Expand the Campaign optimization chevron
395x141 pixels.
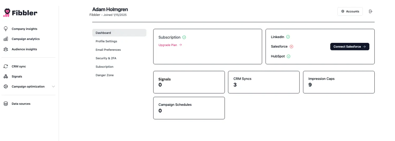pyautogui.click(x=53, y=87)
